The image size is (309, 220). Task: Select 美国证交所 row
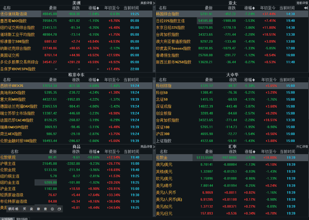coord(76,55)
